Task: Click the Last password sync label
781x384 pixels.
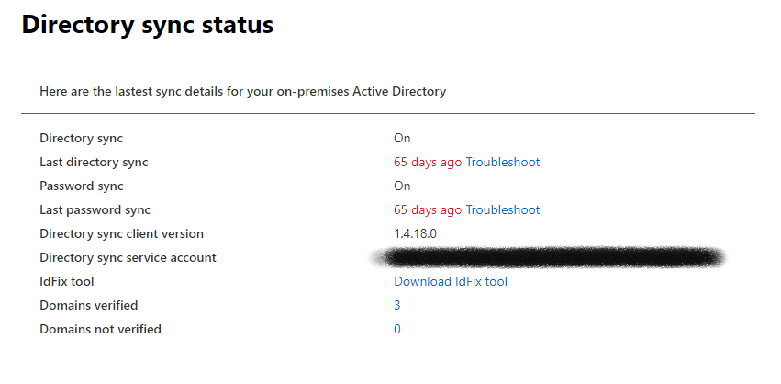Action: click(95, 210)
